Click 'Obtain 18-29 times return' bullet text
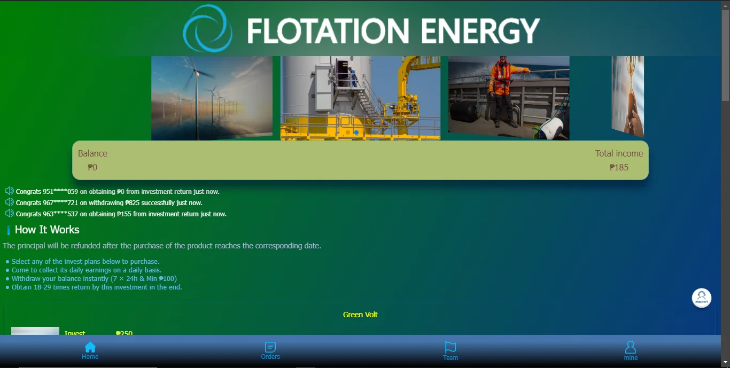The width and height of the screenshot is (730, 368). click(97, 287)
